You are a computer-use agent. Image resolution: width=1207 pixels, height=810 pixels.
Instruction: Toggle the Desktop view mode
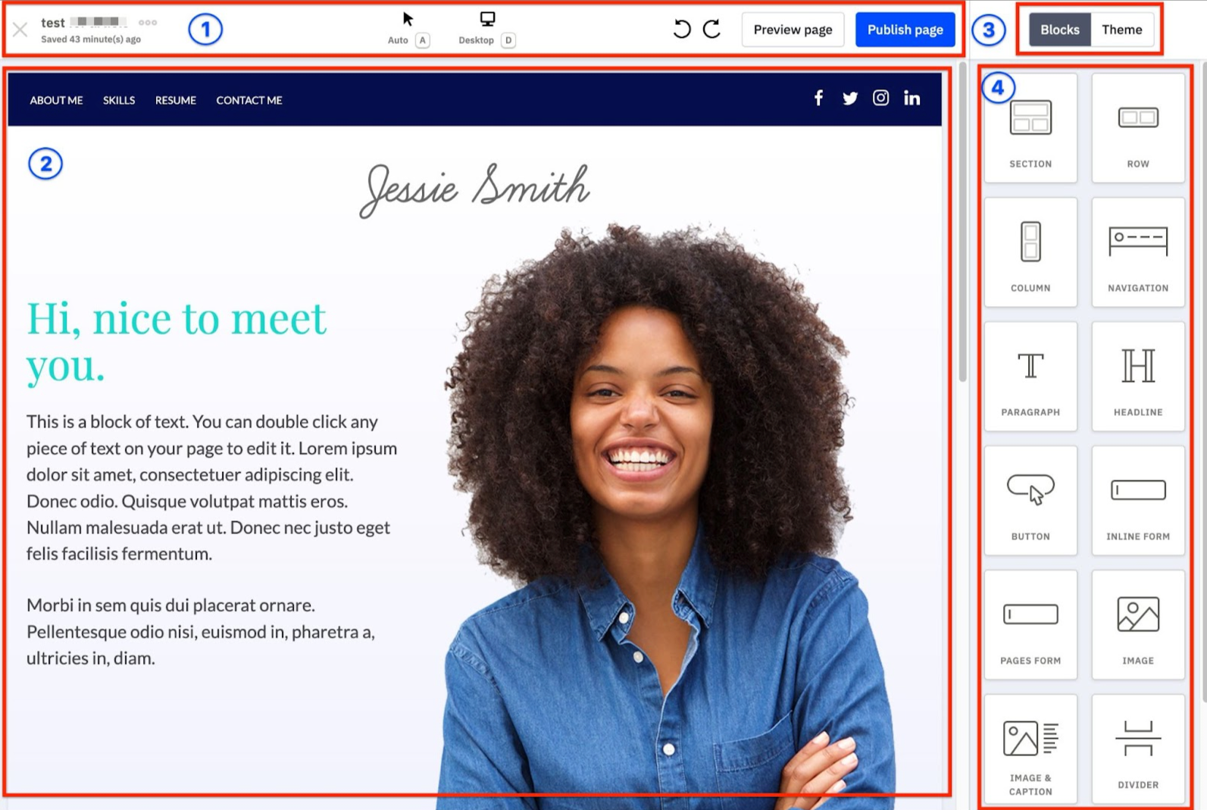click(x=487, y=27)
